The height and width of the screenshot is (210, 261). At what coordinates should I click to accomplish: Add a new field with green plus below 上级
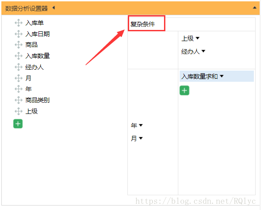[18, 124]
